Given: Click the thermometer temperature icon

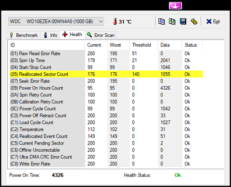Looking at the screenshot, I should click(115, 22).
